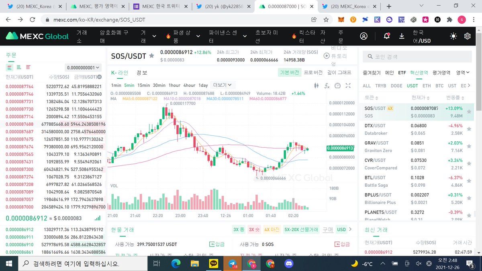Viewport: 482px width, 271px height.
Task: Filter pairs by BTC tab
Action: [x=439, y=86]
